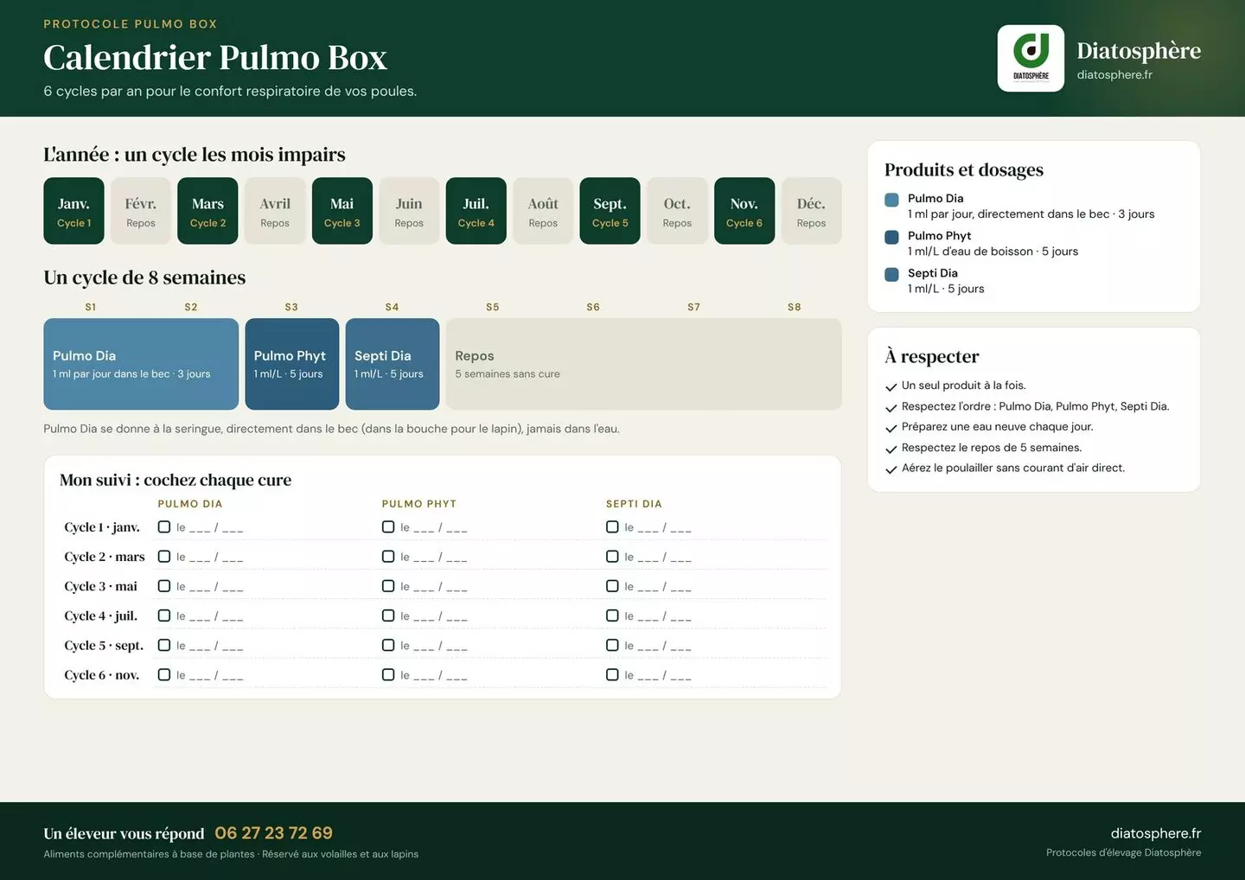The image size is (1245, 880).
Task: Select the Janv. Cycle 1 month tile
Action: 73,211
